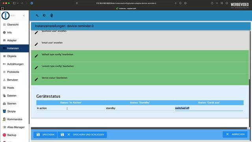Image resolution: width=252 pixels, height=142 pixels.
Task: Click the Hosts sidebar icon
Action: click(4, 88)
